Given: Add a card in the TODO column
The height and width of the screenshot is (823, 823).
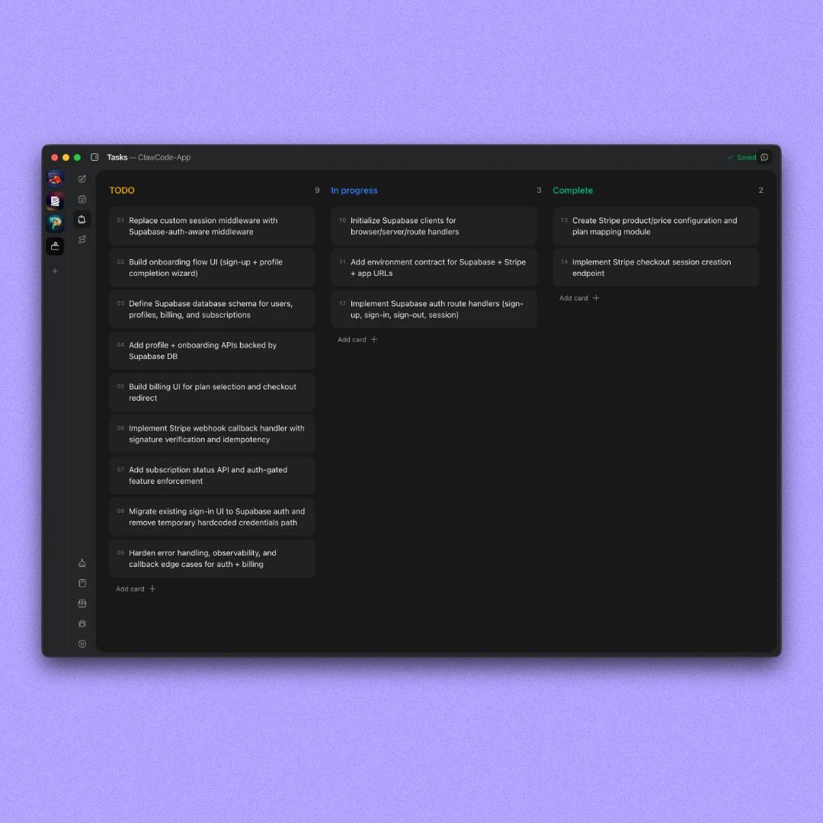Looking at the screenshot, I should [x=136, y=588].
